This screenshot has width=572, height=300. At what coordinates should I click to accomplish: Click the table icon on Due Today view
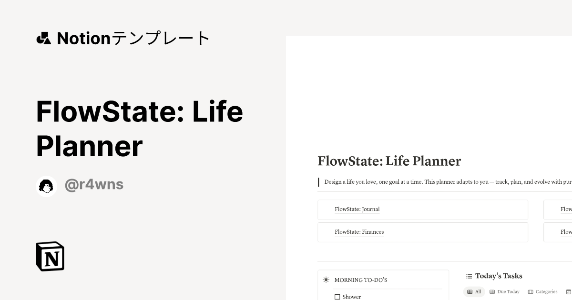(x=492, y=291)
